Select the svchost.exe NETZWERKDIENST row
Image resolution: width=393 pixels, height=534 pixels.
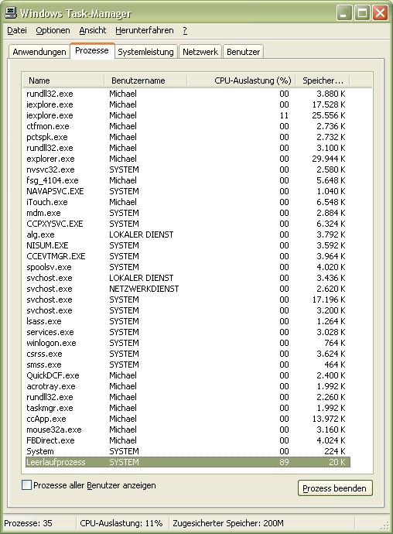coord(188,289)
